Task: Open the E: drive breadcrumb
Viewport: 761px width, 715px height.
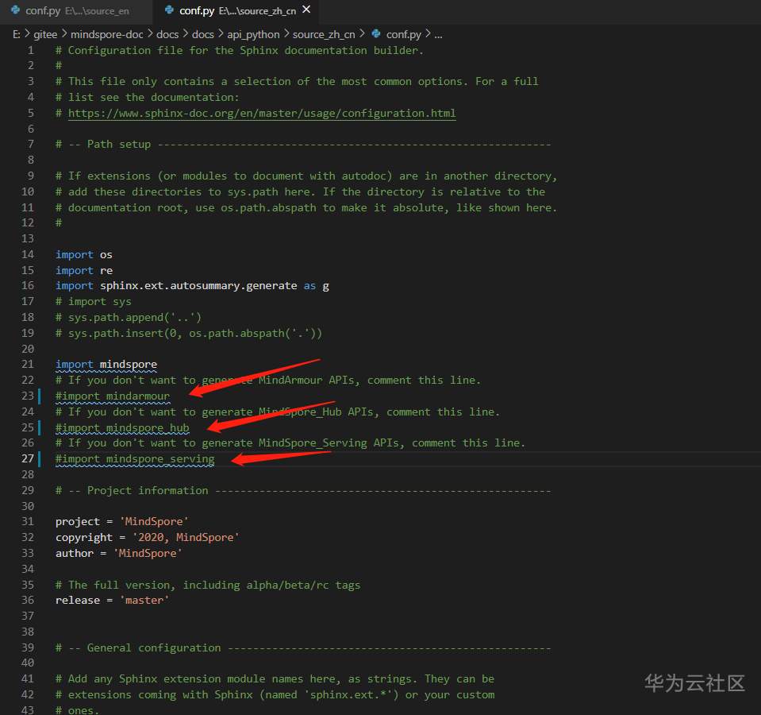Action: click(x=17, y=34)
